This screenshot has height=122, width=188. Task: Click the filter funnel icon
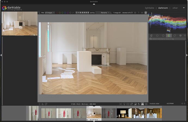(x=39, y=13)
